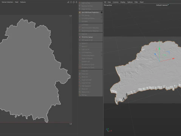Click the Stop Interactive Mapping icon
181x136 pixels.
tap(80, 31)
